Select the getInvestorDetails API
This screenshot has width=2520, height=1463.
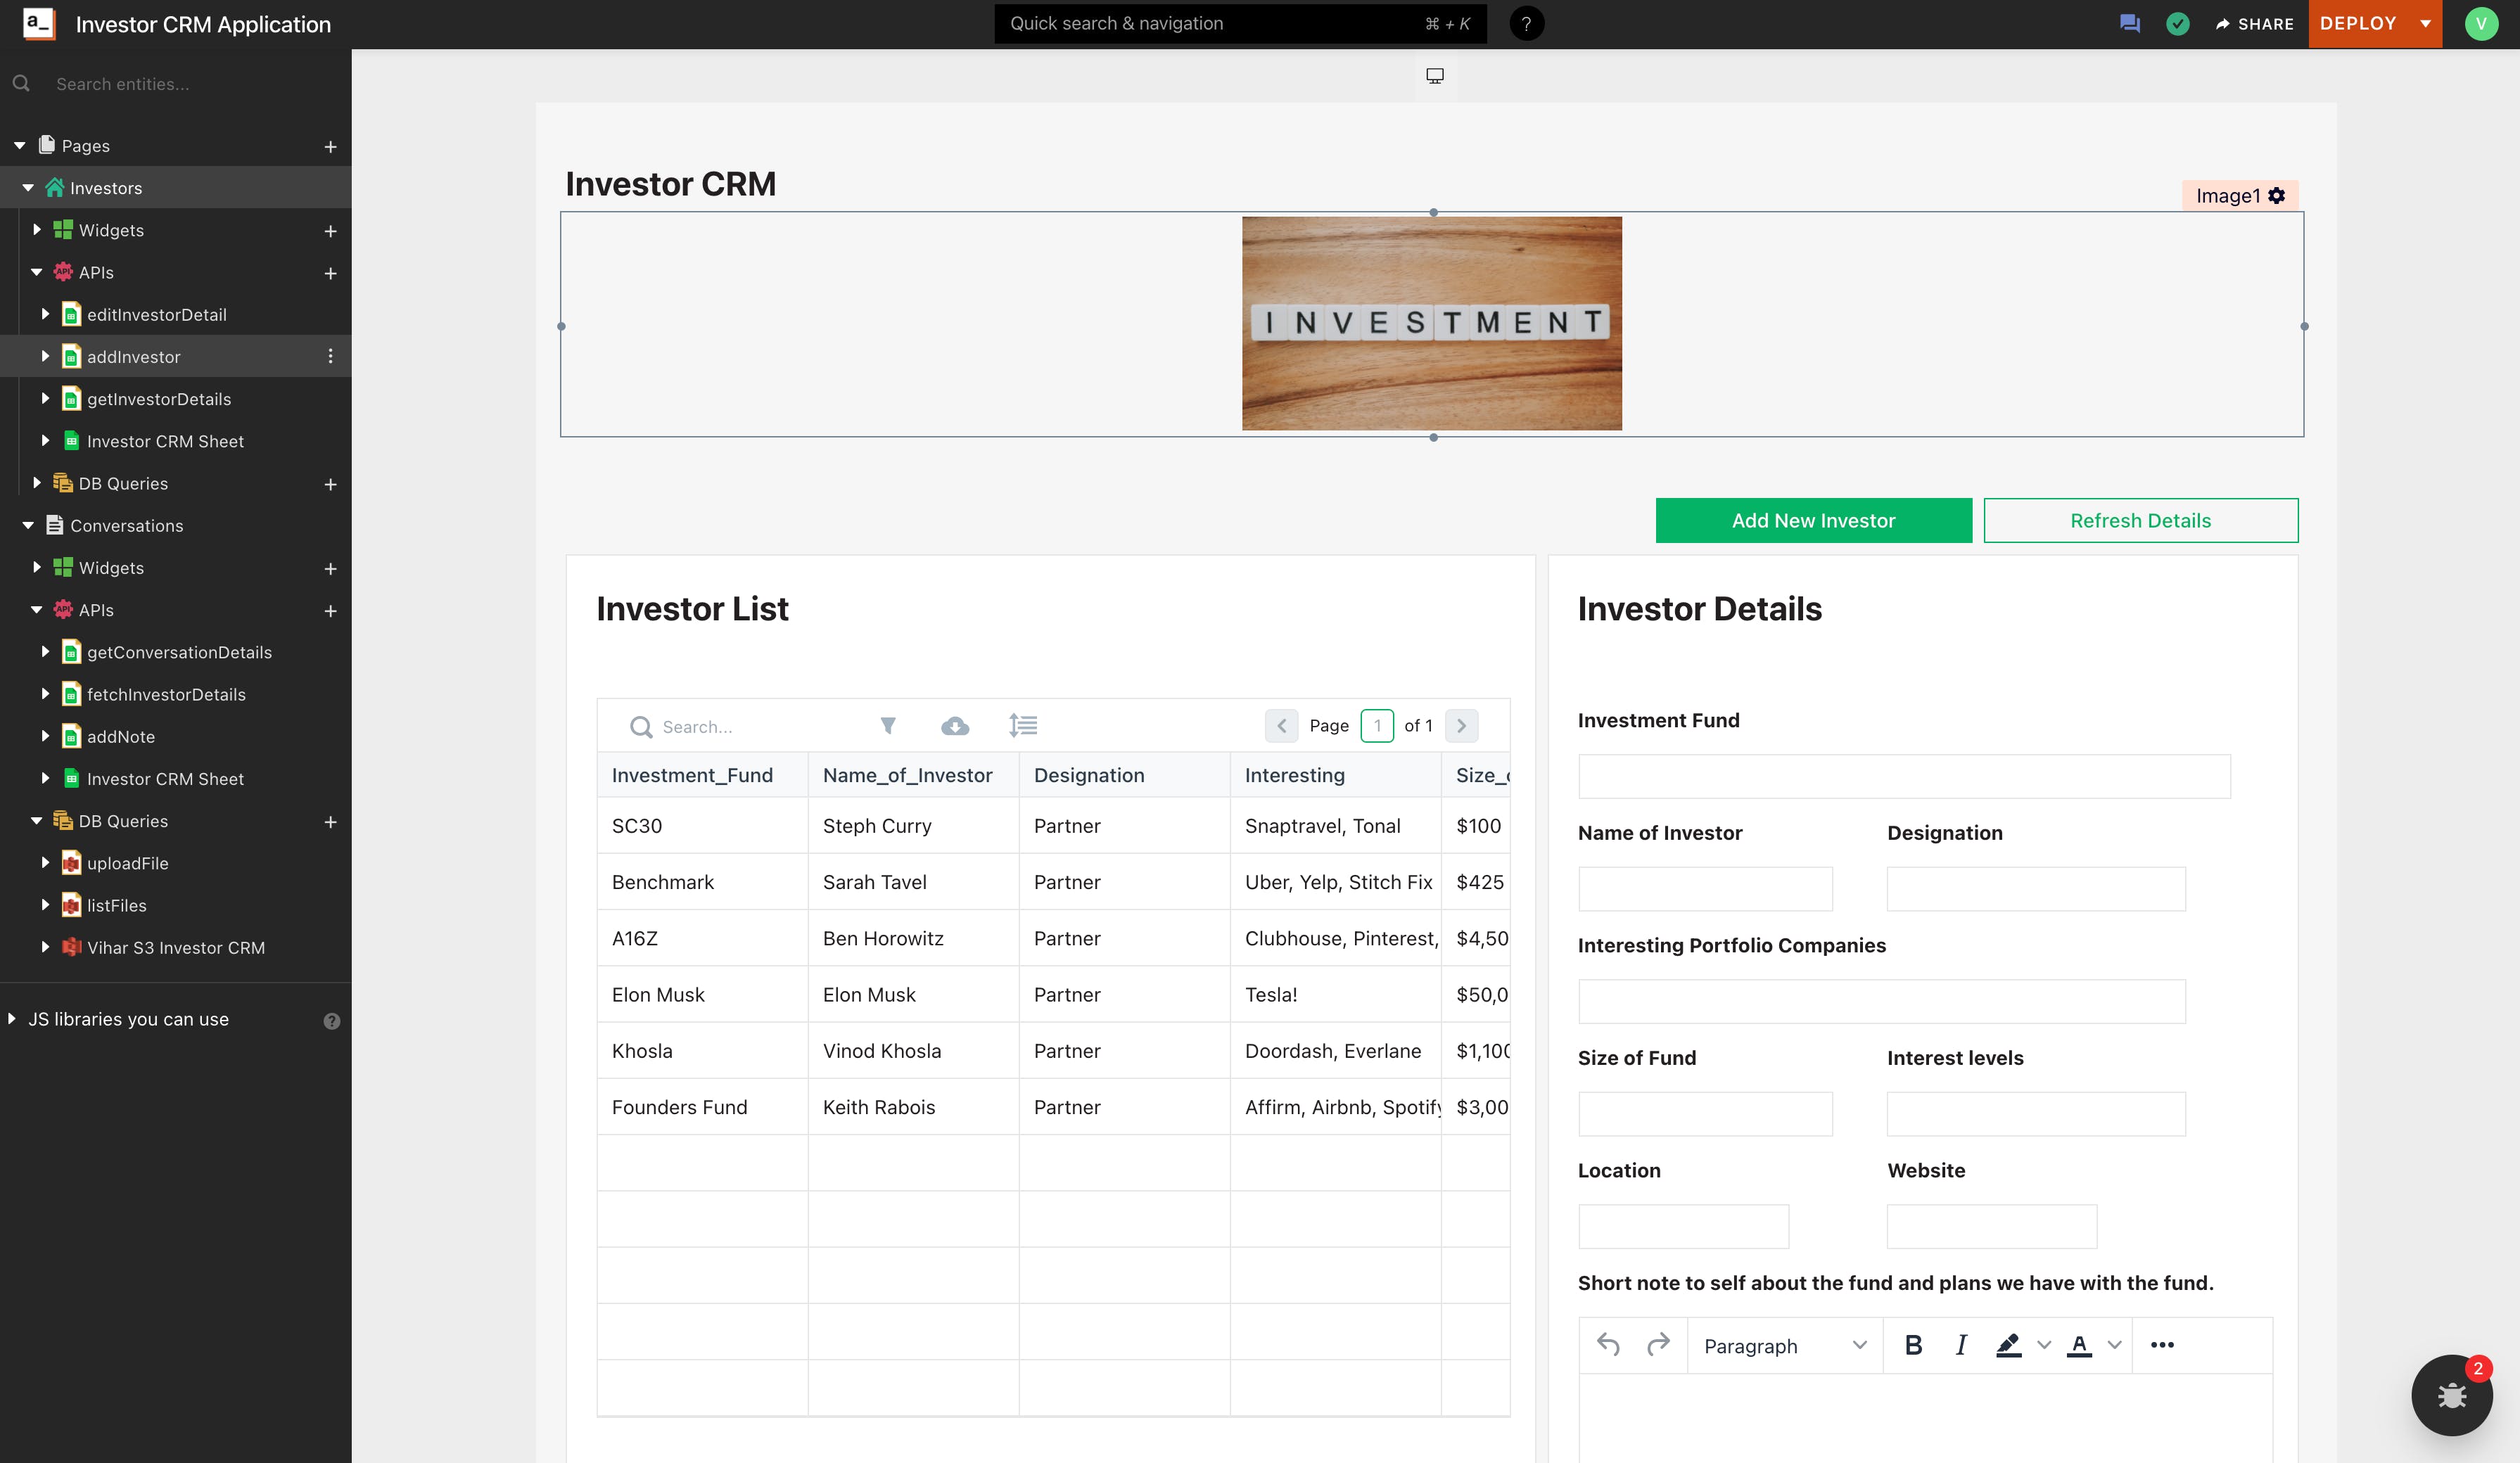(x=159, y=399)
